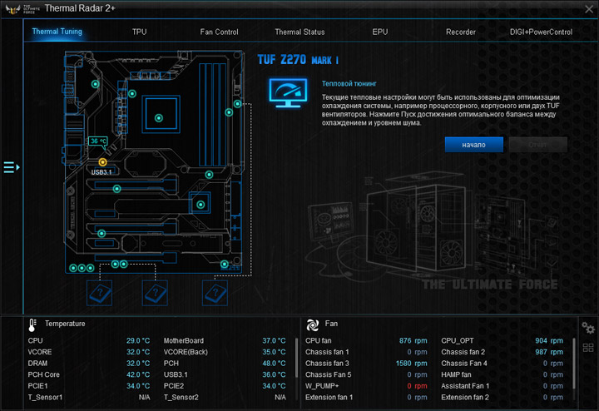599x411 pixels.
Task: Close the Thermal Radar 2+ window
Action: click(x=589, y=9)
